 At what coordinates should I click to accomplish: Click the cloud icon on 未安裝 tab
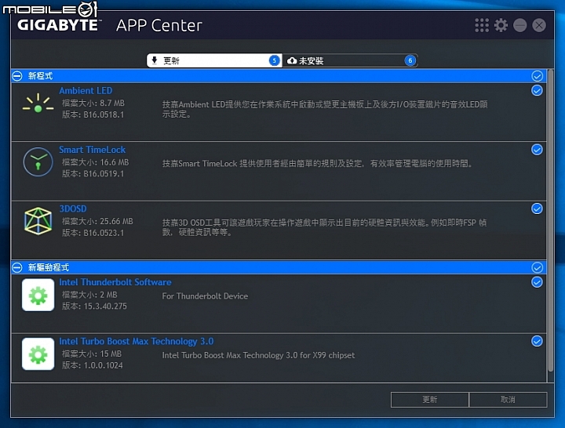pos(292,60)
